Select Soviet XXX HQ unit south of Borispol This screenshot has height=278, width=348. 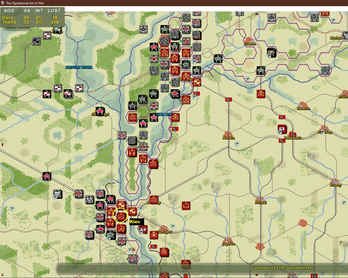coord(164,252)
